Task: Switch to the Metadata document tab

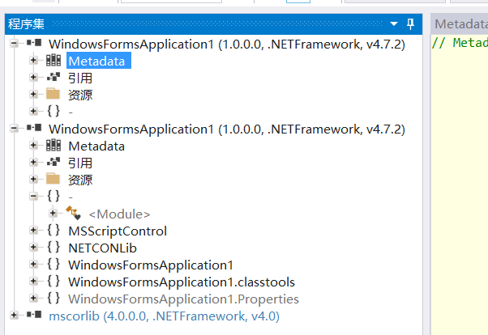Action: tap(460, 23)
